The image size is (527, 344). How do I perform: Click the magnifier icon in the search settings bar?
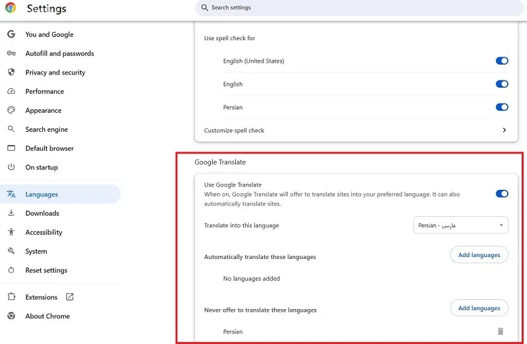pos(204,7)
